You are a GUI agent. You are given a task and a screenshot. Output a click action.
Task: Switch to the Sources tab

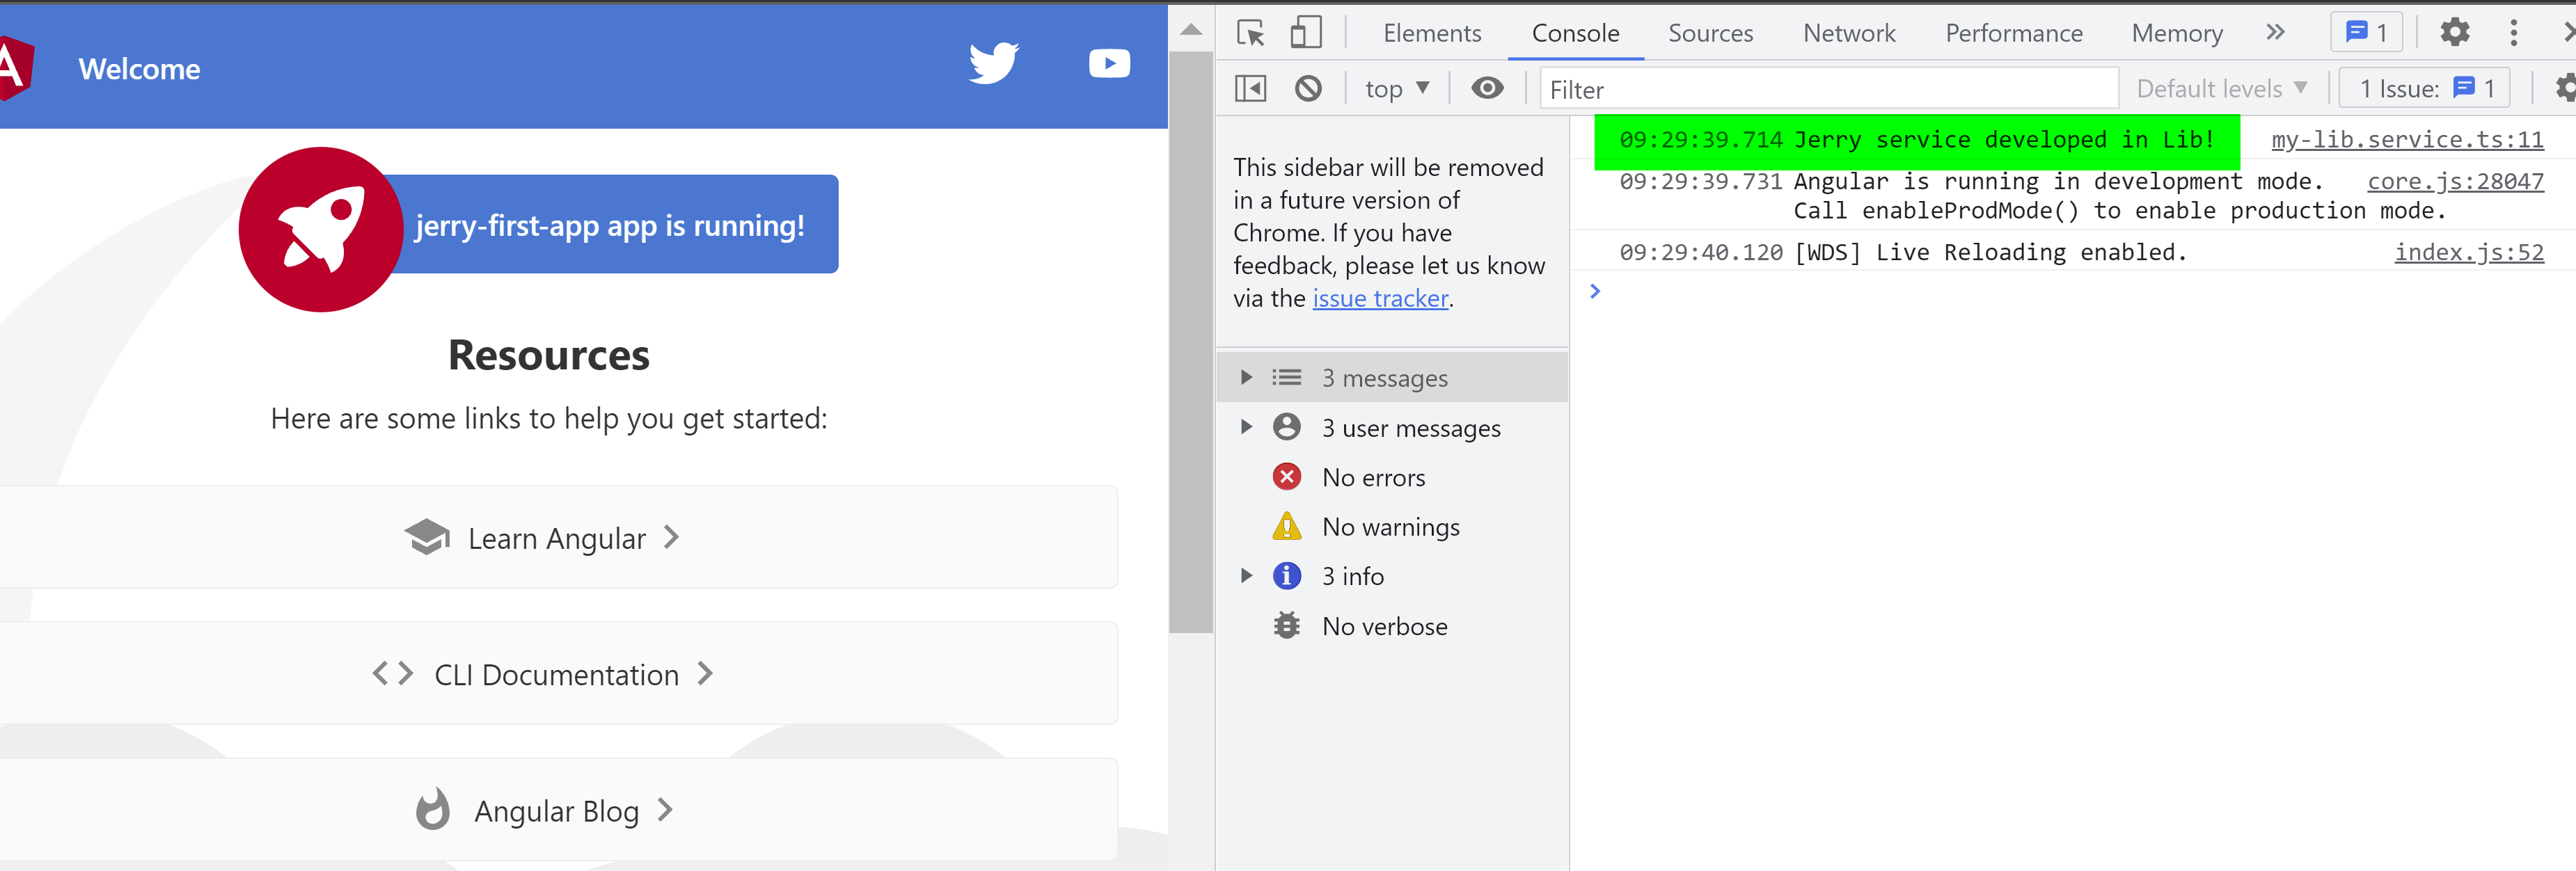pyautogui.click(x=1710, y=33)
